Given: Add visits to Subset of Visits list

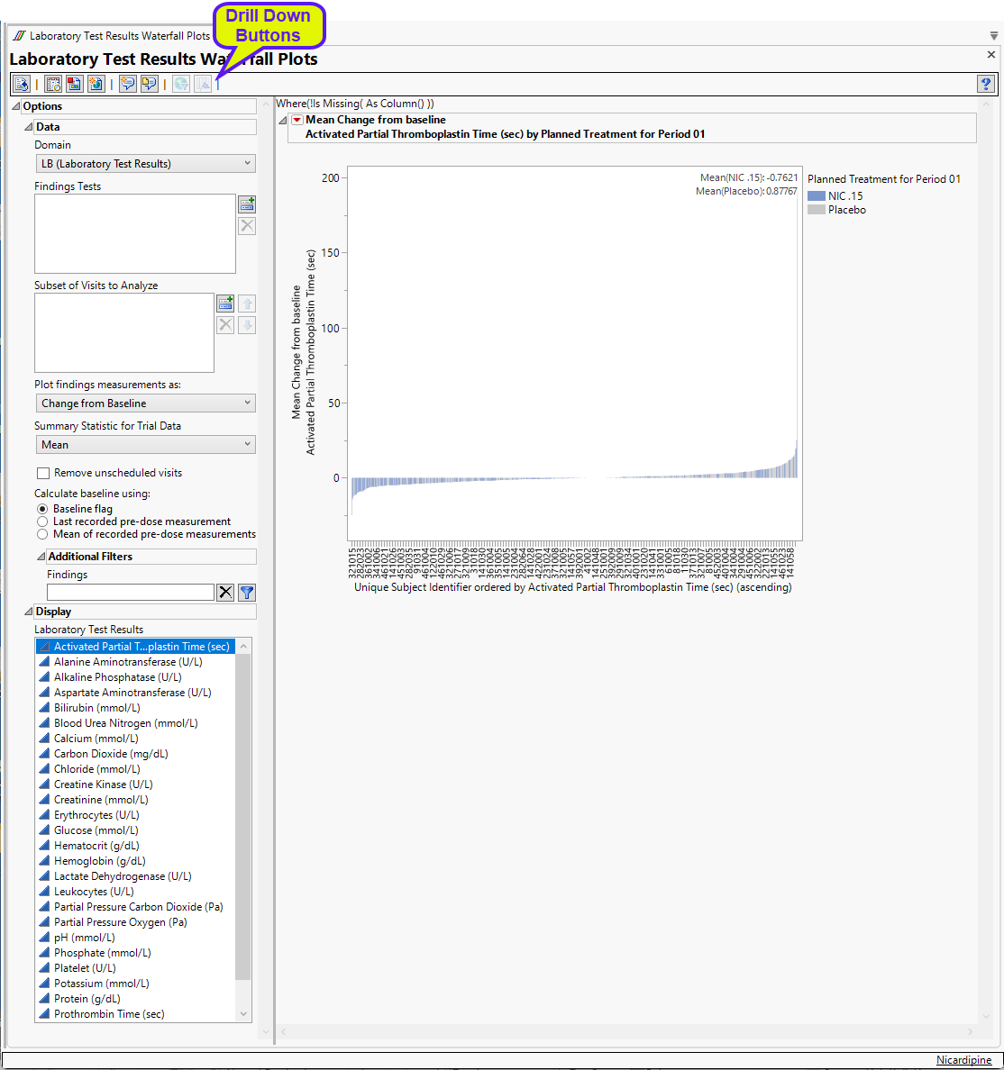Looking at the screenshot, I should pyautogui.click(x=225, y=304).
